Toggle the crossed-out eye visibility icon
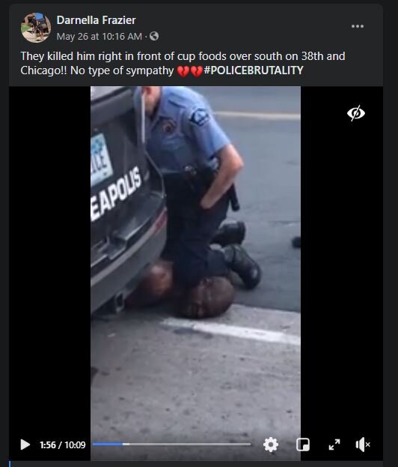Screen dimensions: 398x467 click(x=356, y=113)
